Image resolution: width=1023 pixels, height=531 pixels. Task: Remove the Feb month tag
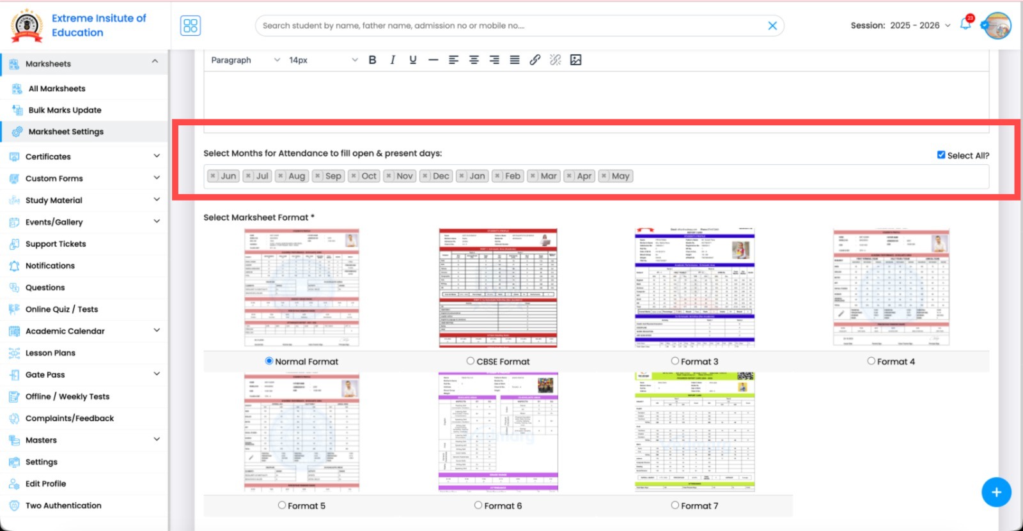point(497,176)
